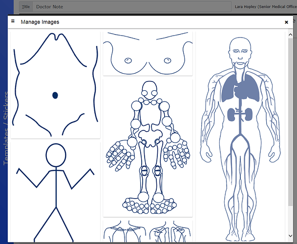Select the abdomen outline image

pyautogui.click(x=55, y=85)
